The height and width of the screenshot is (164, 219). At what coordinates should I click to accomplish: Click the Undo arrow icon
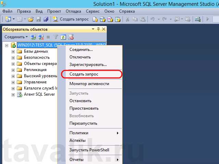(153, 19)
